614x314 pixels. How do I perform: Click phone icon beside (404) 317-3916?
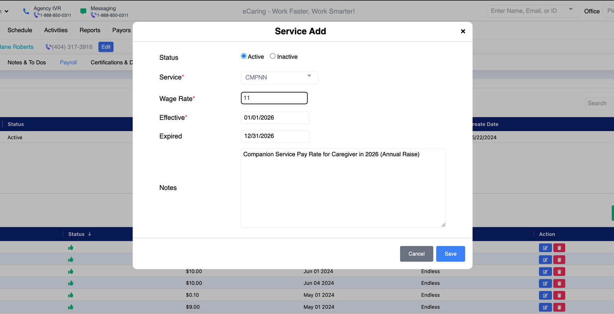tap(48, 47)
